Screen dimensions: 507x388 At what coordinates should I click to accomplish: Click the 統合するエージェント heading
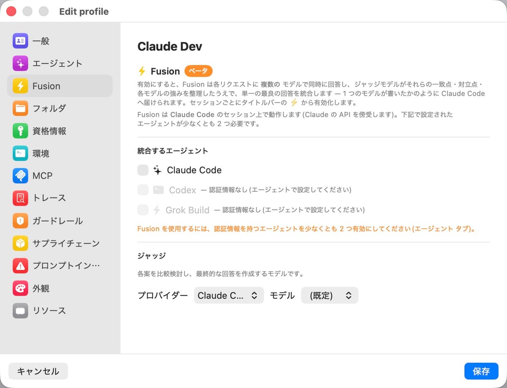173,151
